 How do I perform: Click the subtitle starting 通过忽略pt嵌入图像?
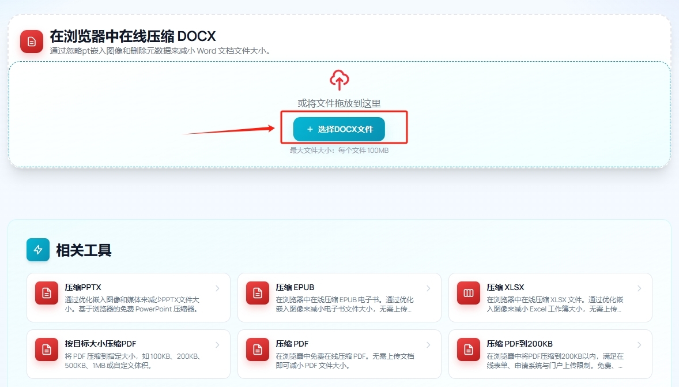click(161, 51)
